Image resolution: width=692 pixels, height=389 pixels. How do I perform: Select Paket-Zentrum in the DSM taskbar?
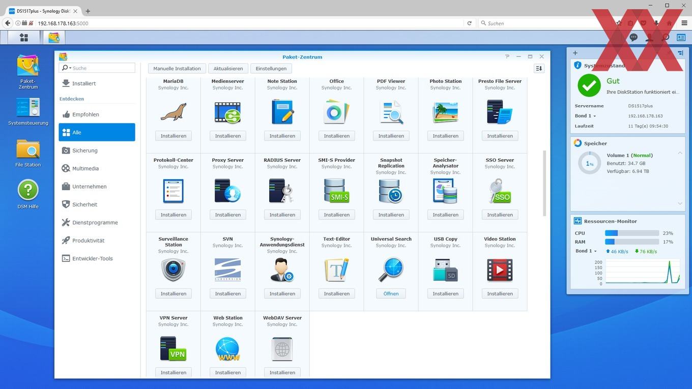click(54, 38)
